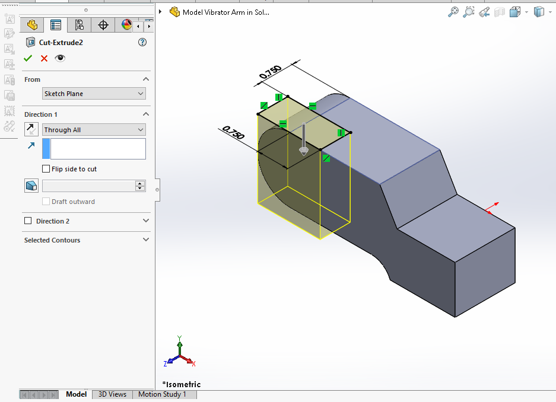Image resolution: width=556 pixels, height=402 pixels.
Task: Toggle detailed preview eye icon
Action: pos(60,58)
